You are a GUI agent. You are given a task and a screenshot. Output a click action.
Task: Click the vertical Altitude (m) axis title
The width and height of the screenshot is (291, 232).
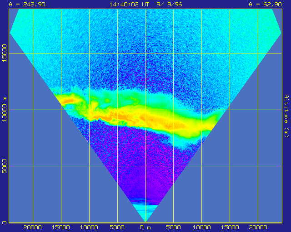click(x=286, y=116)
